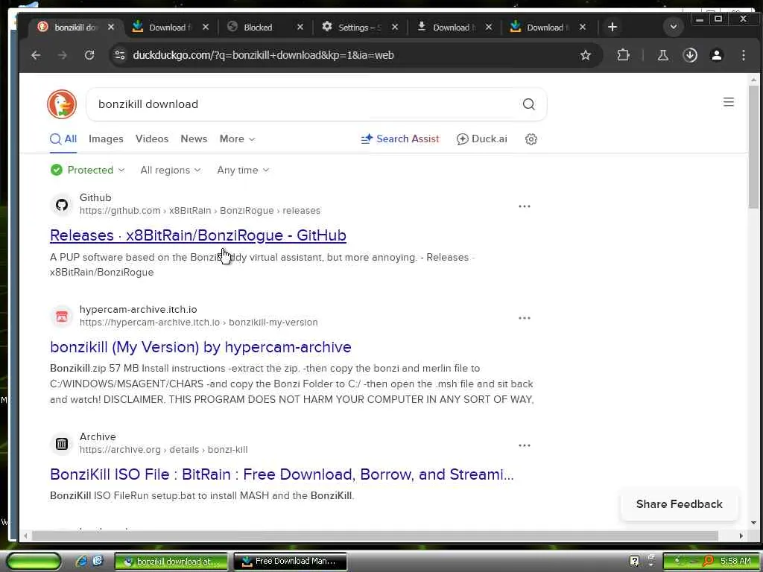Open bonzikill (My Version) by hypercam-archive link

point(200,347)
